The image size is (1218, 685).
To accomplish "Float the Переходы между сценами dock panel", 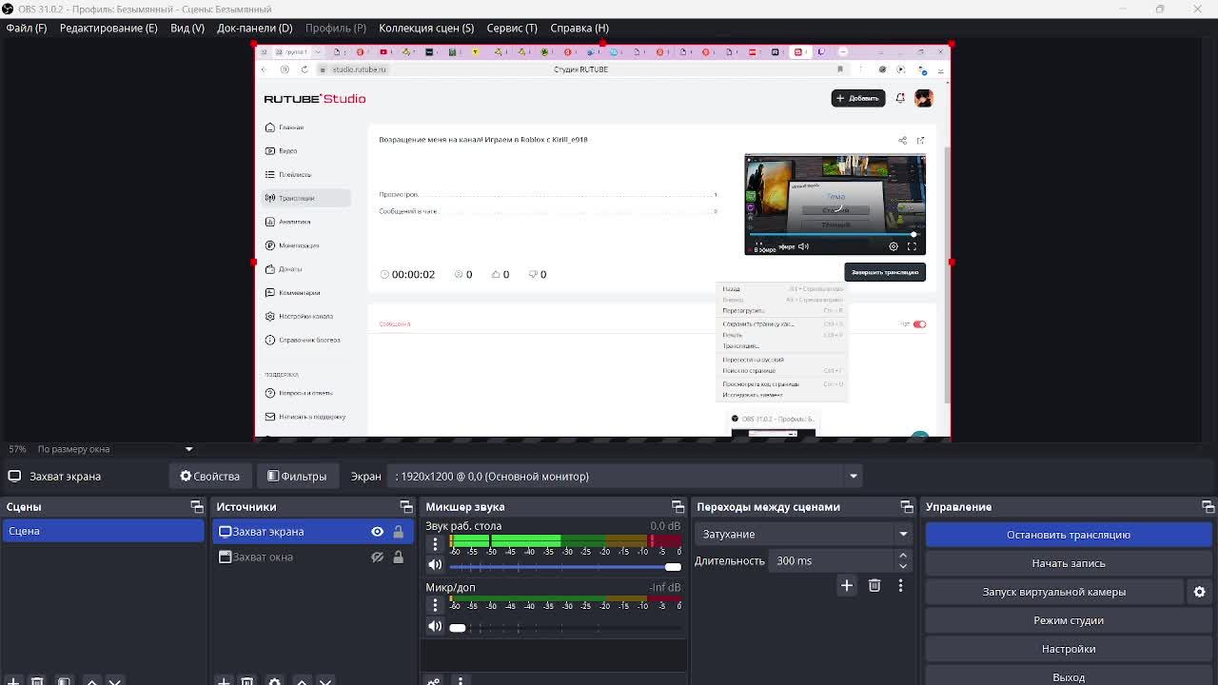I will pos(906,507).
